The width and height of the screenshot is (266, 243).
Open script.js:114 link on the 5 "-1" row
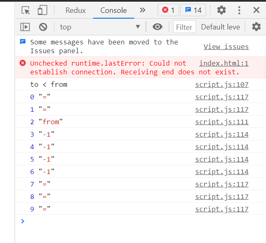point(222,159)
